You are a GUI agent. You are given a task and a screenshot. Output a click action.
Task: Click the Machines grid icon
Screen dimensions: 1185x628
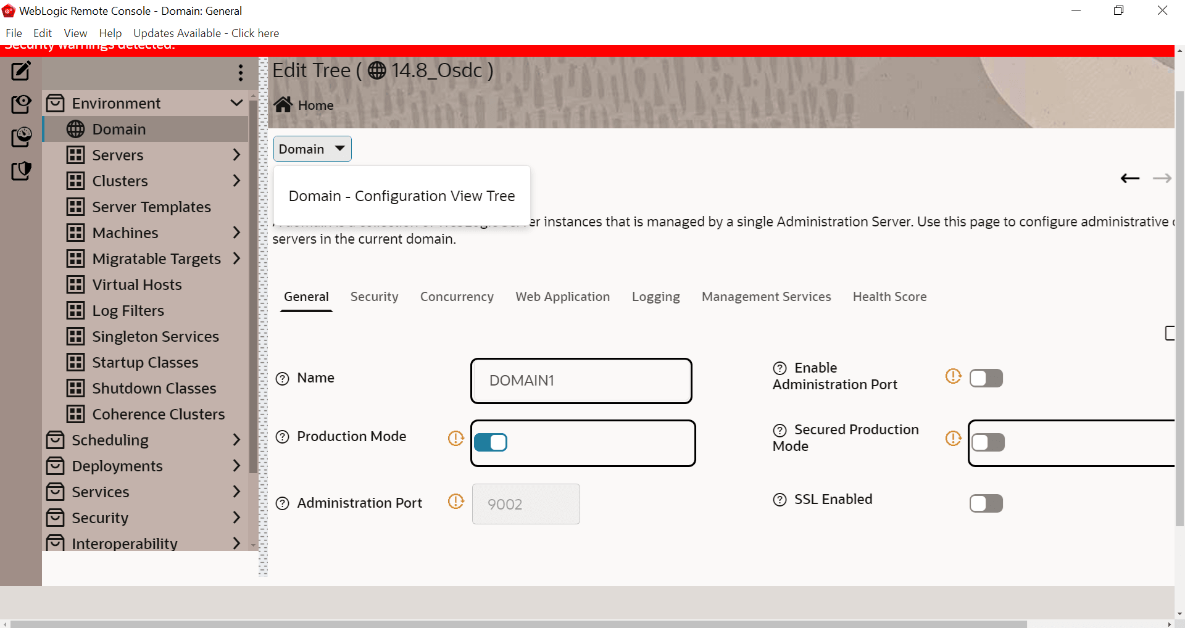pos(76,233)
